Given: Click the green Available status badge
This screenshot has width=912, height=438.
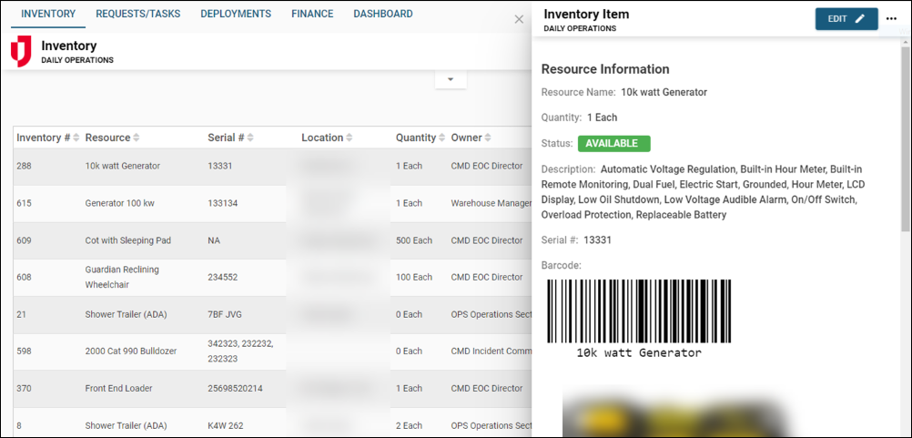Looking at the screenshot, I should pos(613,144).
